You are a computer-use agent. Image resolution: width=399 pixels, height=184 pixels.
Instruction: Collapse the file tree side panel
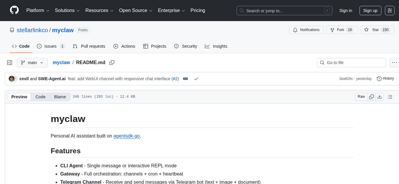click(9, 63)
